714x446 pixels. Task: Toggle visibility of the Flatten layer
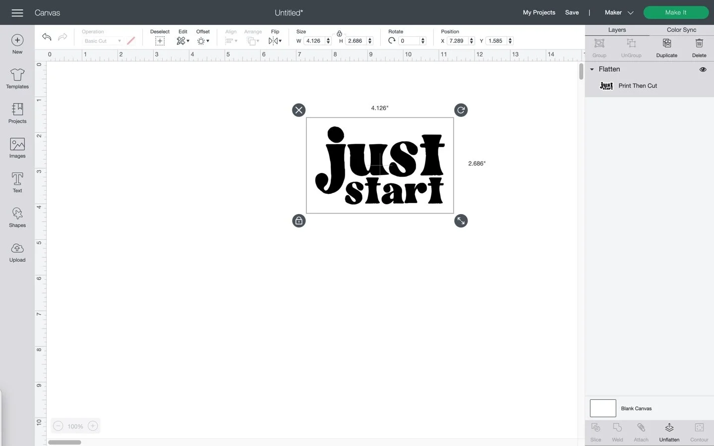point(703,69)
